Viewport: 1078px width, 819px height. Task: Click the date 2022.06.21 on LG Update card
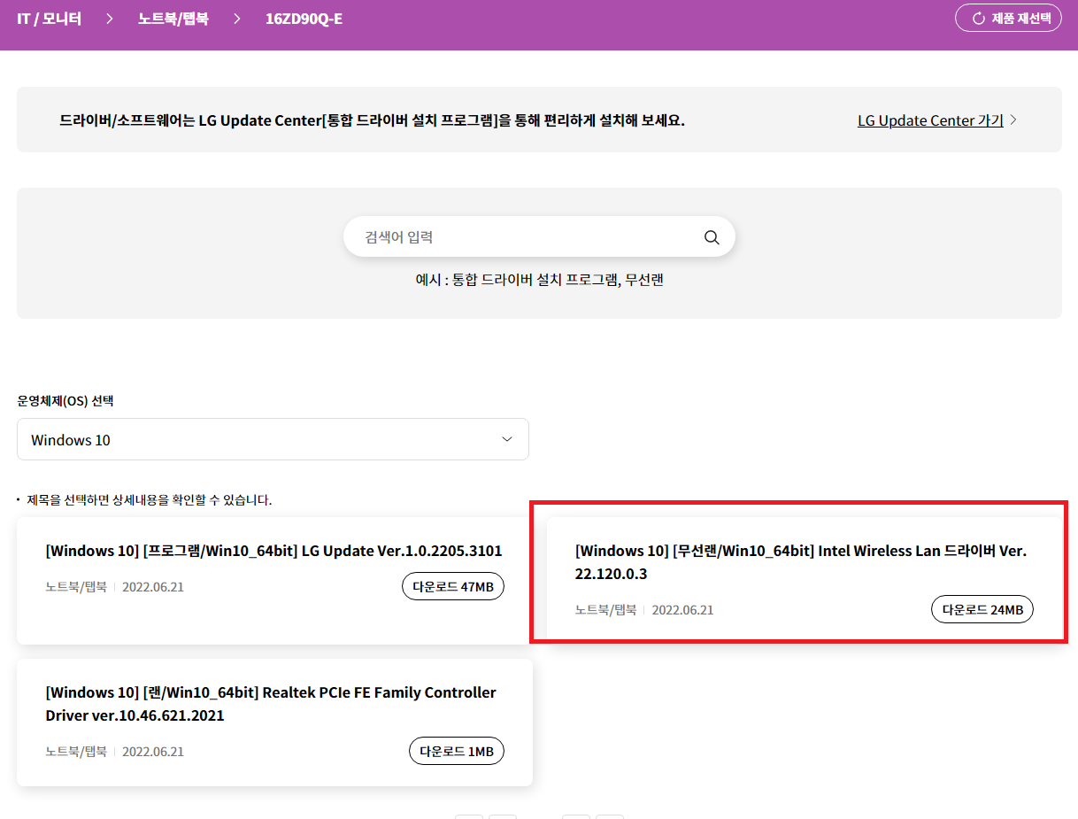(153, 586)
